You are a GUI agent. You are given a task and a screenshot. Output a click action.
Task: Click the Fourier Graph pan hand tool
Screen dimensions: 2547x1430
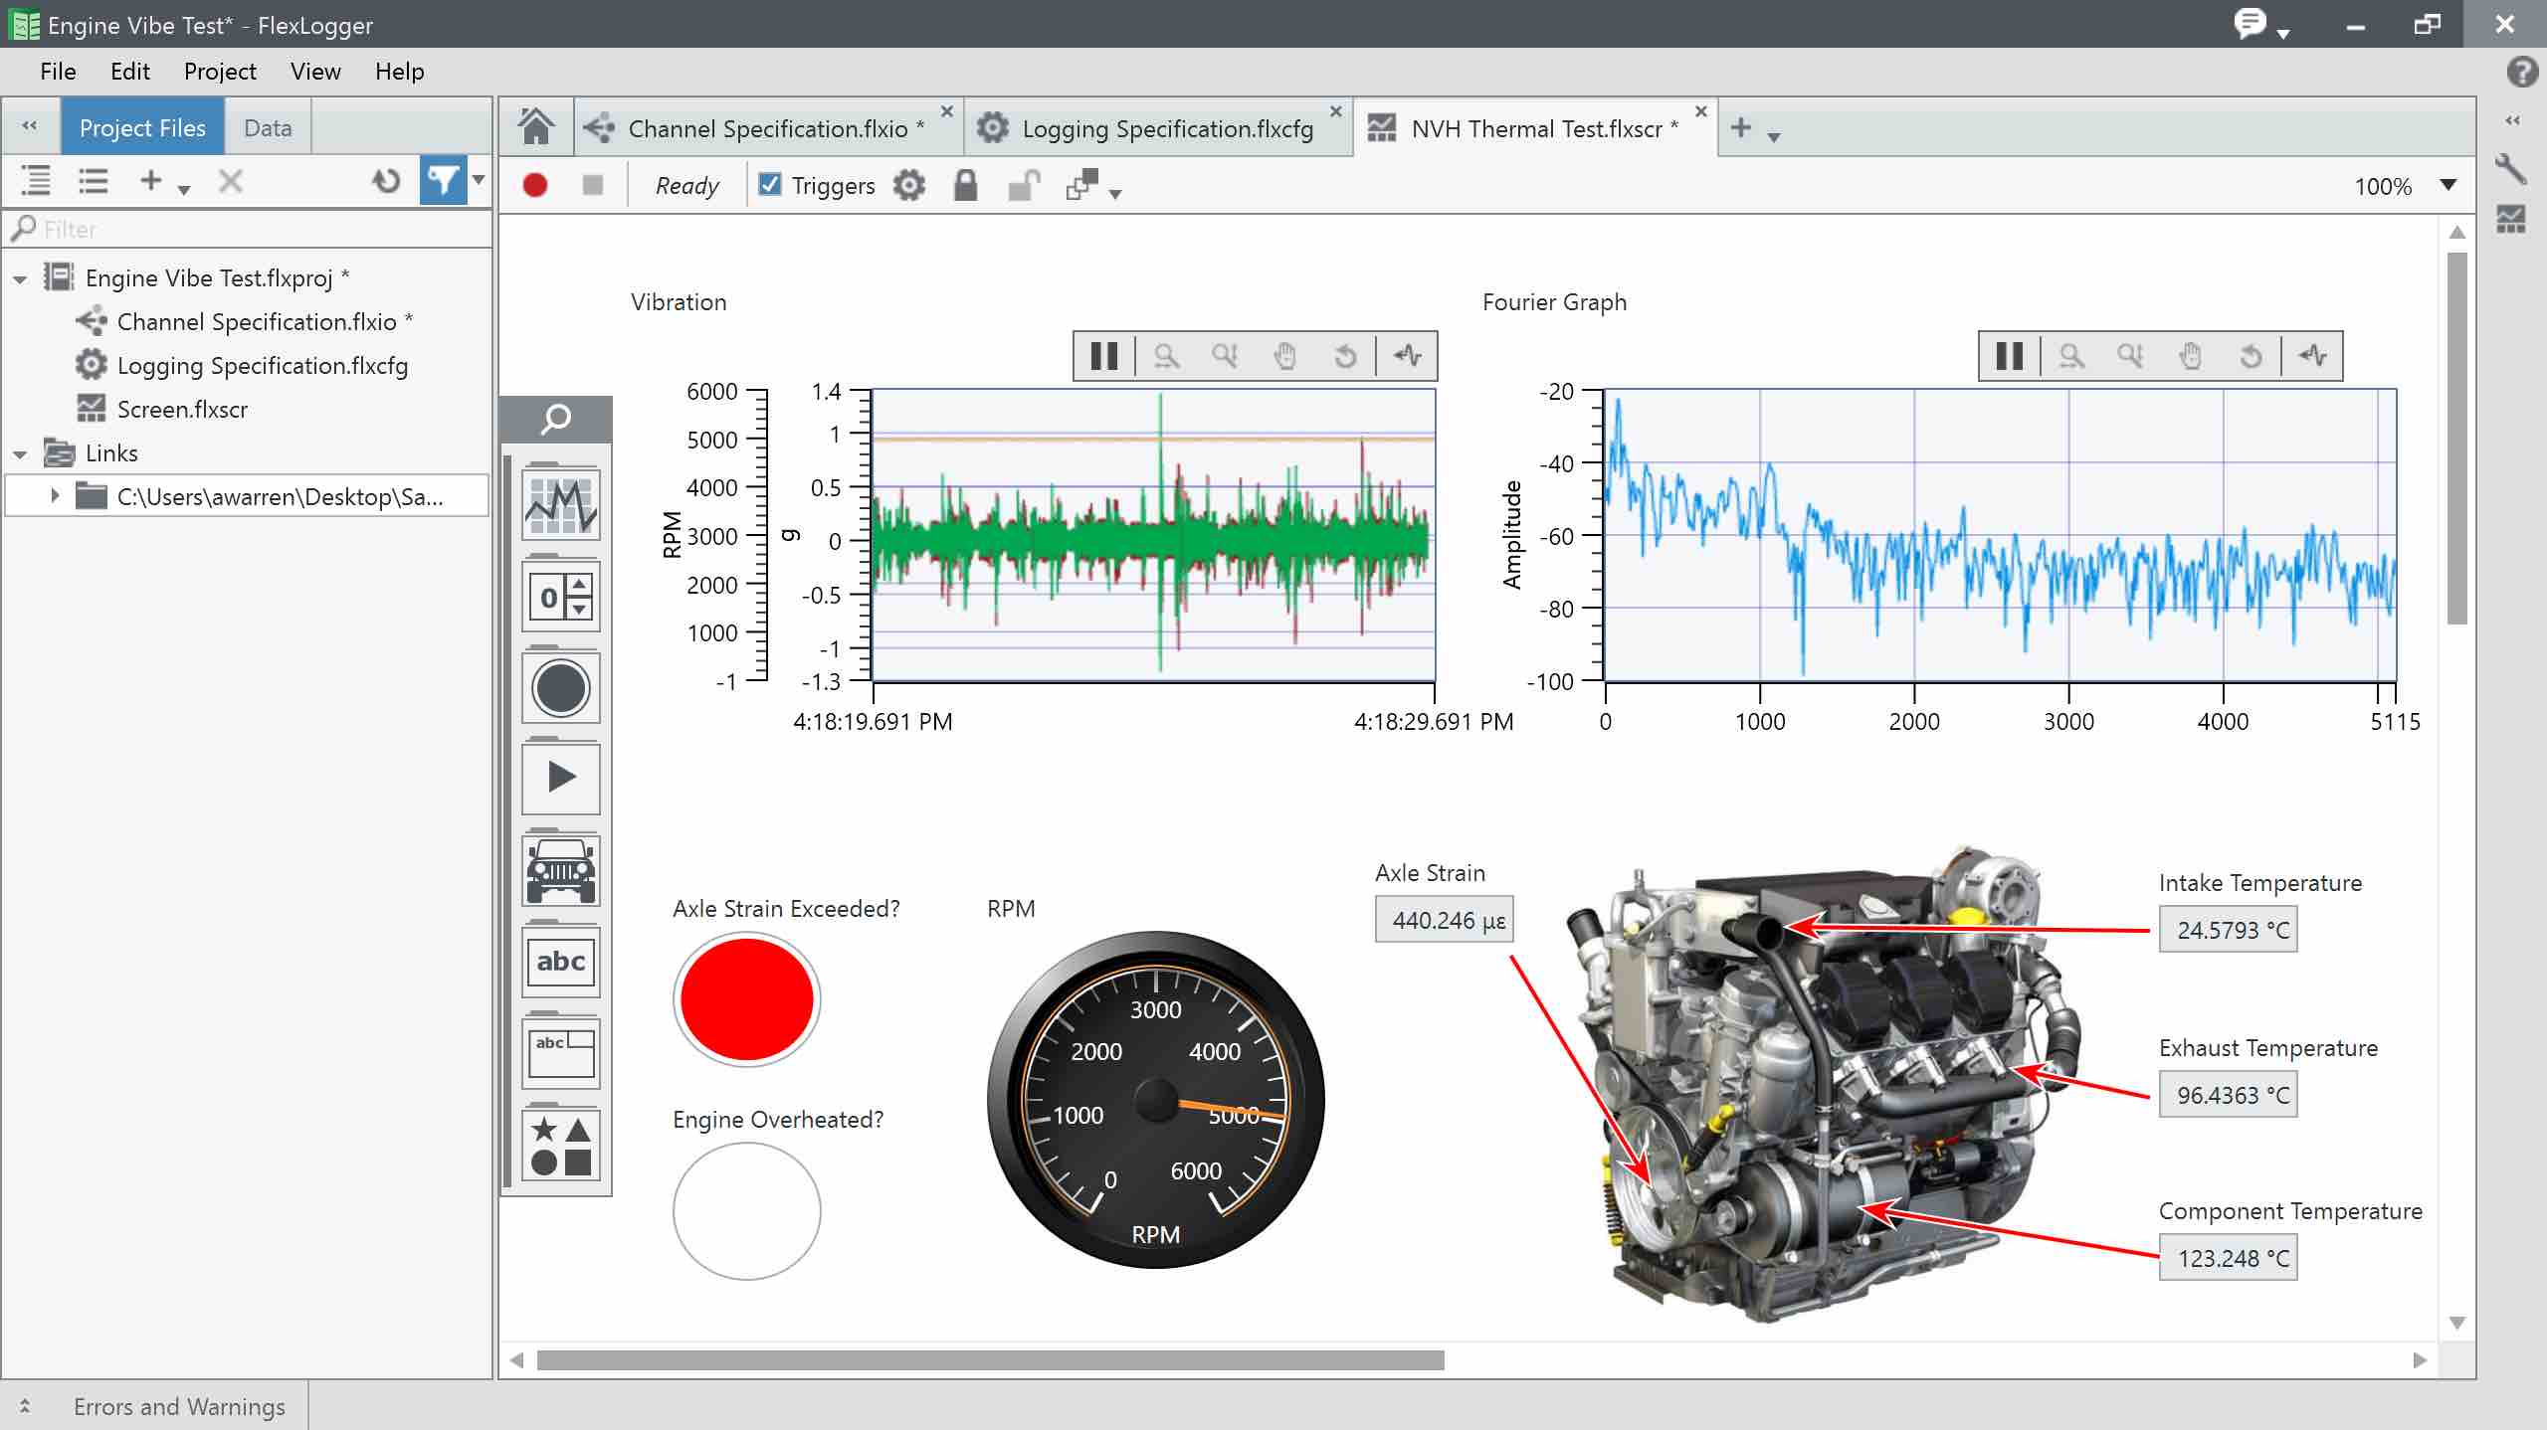[2190, 356]
